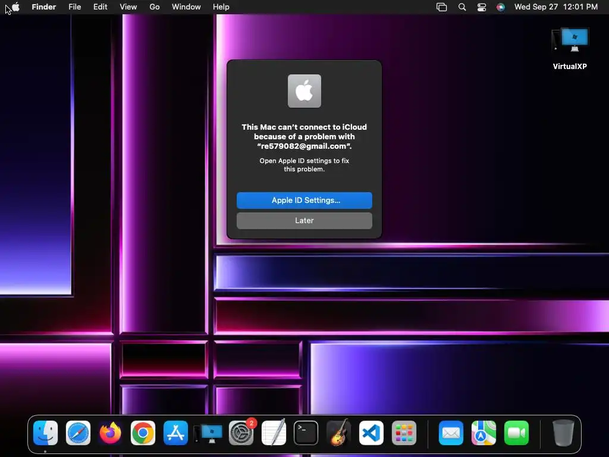
Task: Launch TextEdit from the Dock
Action: 274,432
